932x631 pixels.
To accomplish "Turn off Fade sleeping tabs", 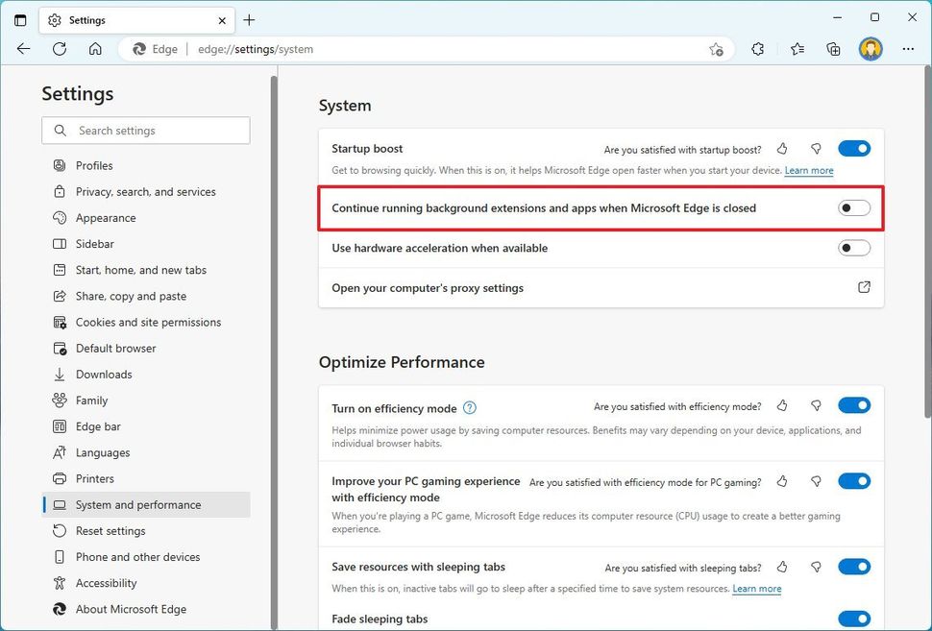I will coord(853,619).
